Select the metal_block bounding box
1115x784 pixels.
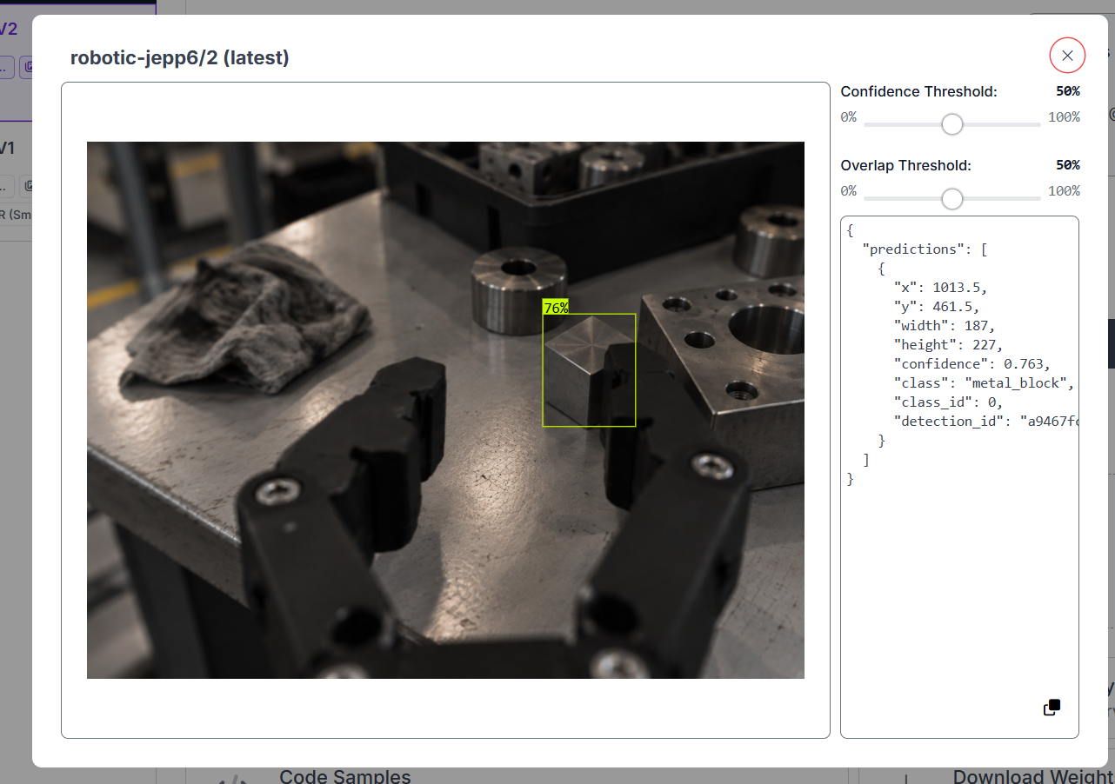tap(589, 370)
